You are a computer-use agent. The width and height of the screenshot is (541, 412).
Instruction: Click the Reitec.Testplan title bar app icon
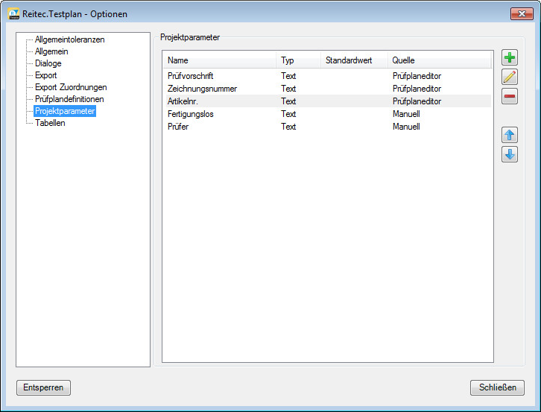13,14
